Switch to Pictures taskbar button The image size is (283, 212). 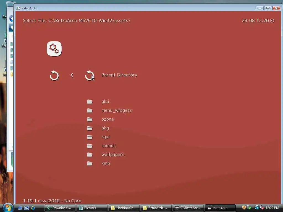[x=92, y=208]
